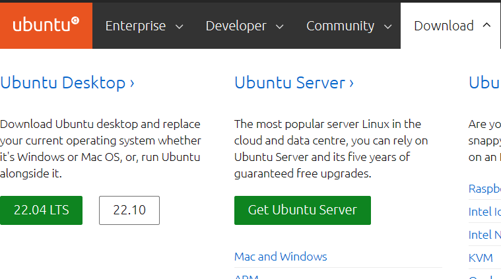Follow the Mac and Windows link
This screenshot has height=279, width=501.
(x=281, y=257)
